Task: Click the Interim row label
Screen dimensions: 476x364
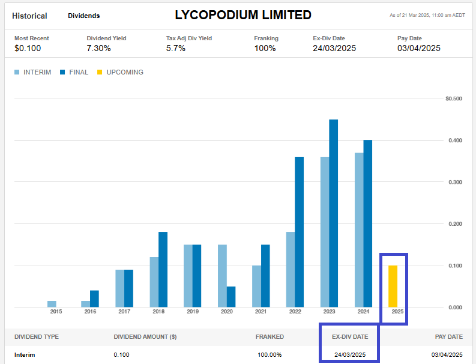Action: (x=25, y=354)
